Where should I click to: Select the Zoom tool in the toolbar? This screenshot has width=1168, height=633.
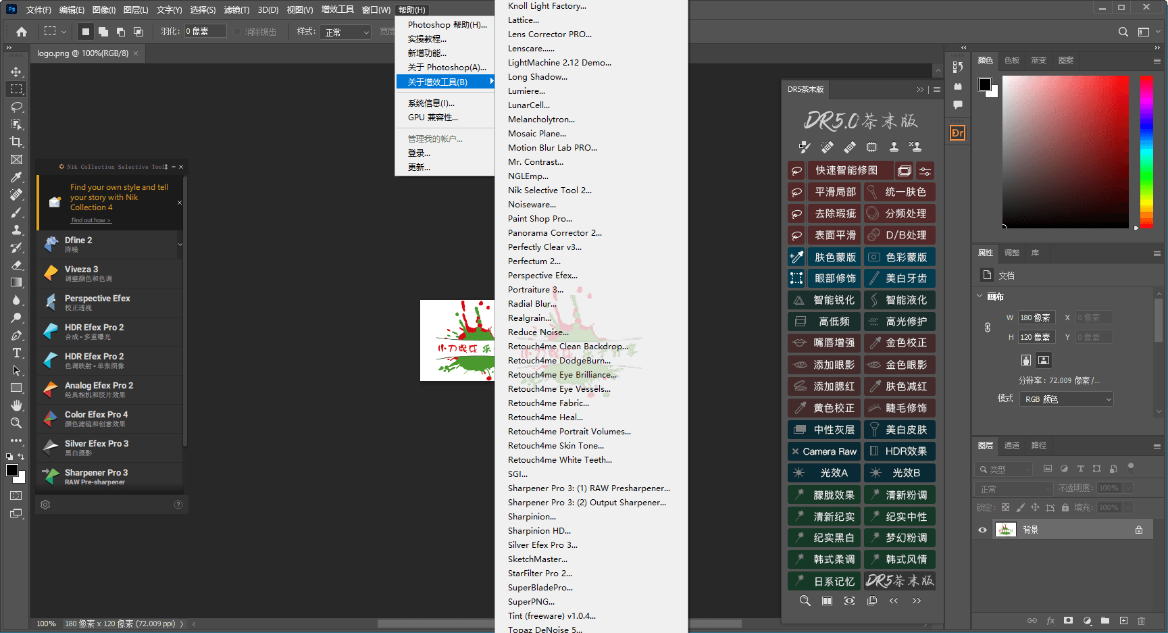(x=17, y=423)
